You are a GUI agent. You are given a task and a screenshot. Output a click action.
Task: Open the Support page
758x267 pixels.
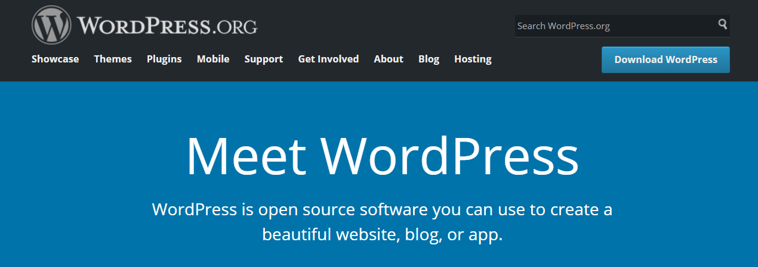coord(264,59)
